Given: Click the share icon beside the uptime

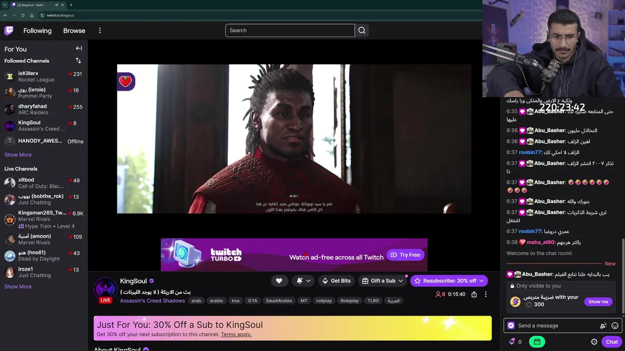Looking at the screenshot, I should click(474, 294).
